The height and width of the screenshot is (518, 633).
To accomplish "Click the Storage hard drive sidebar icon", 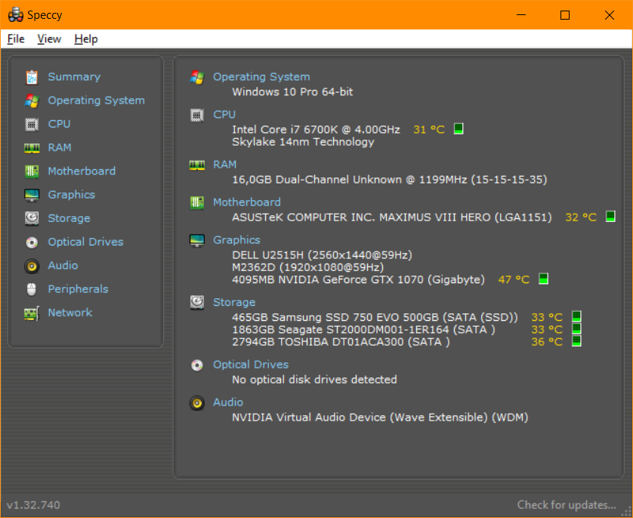I will point(32,219).
